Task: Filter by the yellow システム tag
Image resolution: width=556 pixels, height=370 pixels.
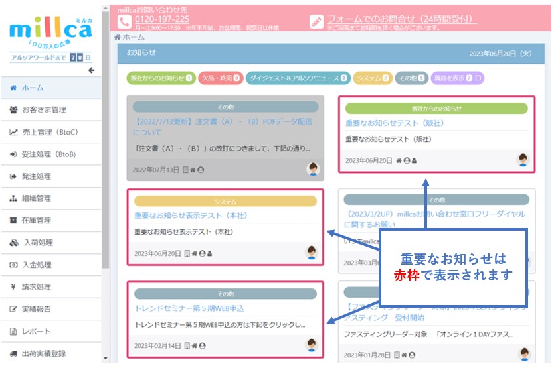Action: (x=372, y=78)
